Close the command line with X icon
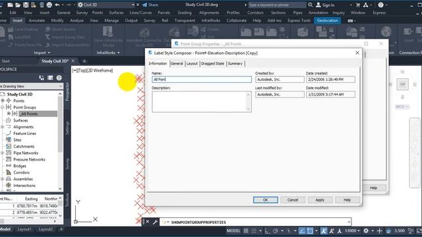This screenshot has height=237, width=422. (148, 222)
